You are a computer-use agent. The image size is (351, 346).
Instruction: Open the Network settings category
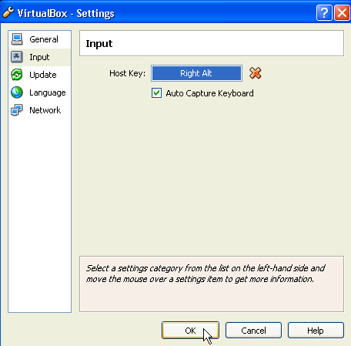click(x=45, y=110)
